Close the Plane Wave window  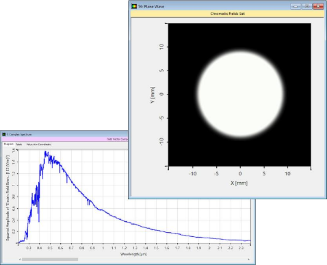pos(318,6)
